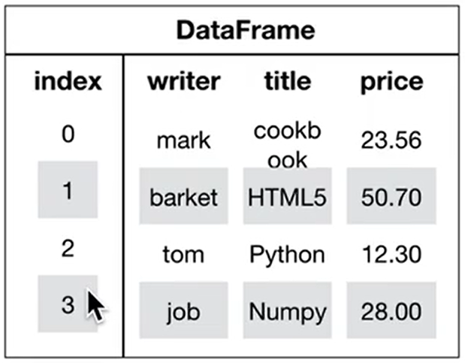Select the price column header
The height and width of the screenshot is (363, 465).
[x=391, y=82]
